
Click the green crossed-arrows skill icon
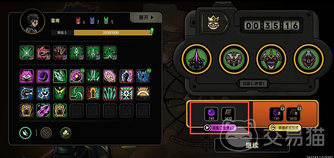(x=27, y=52)
